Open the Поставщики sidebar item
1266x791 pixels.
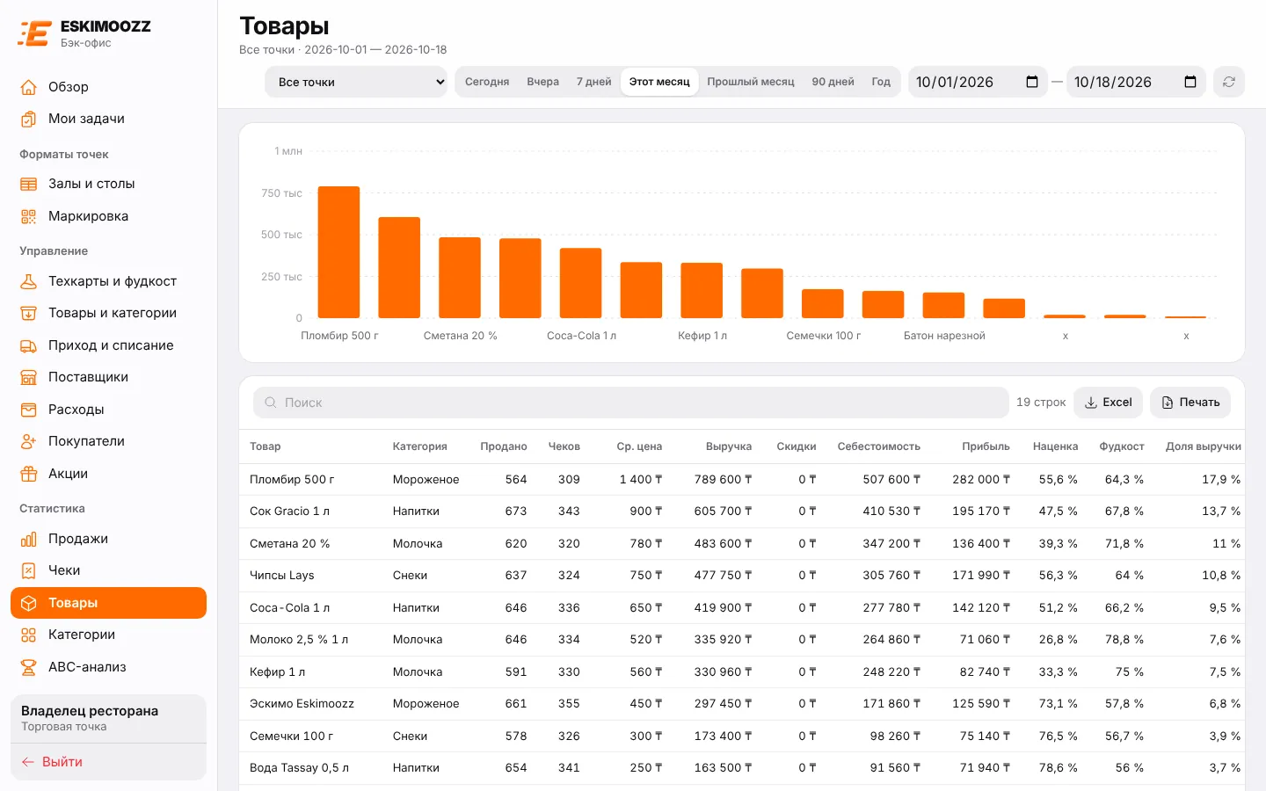pyautogui.click(x=108, y=377)
